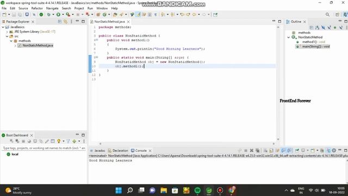Collapse the src folder node

pyautogui.click(x=7, y=36)
